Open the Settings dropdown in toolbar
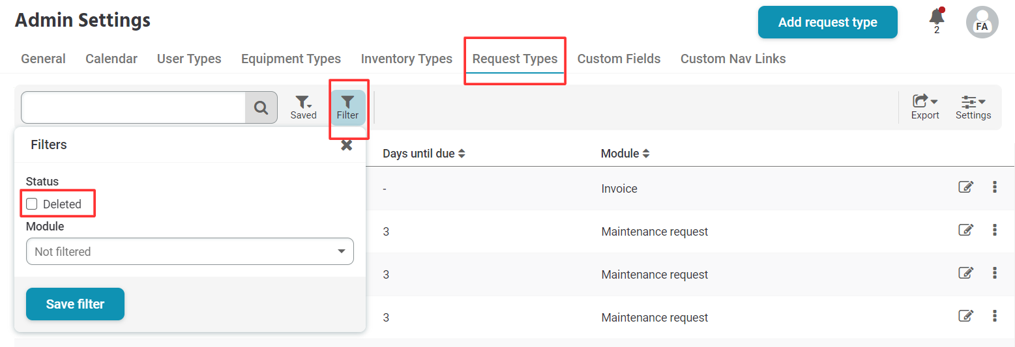This screenshot has height=347, width=1015. pyautogui.click(x=973, y=107)
